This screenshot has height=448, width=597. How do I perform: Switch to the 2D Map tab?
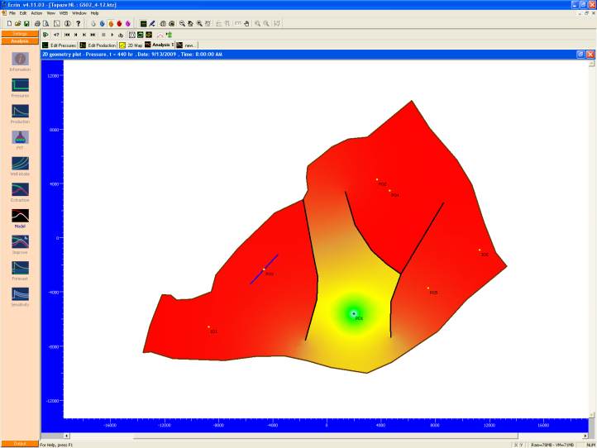pos(131,45)
